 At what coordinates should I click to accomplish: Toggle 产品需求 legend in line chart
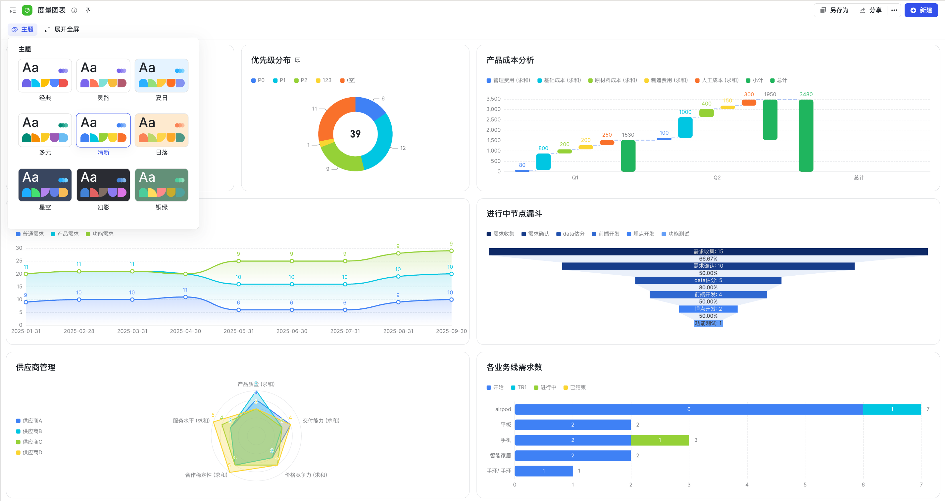65,234
